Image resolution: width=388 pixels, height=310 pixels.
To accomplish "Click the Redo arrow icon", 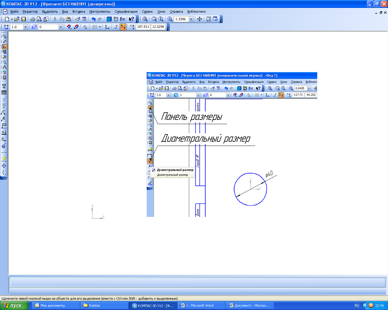I will coord(100,19).
